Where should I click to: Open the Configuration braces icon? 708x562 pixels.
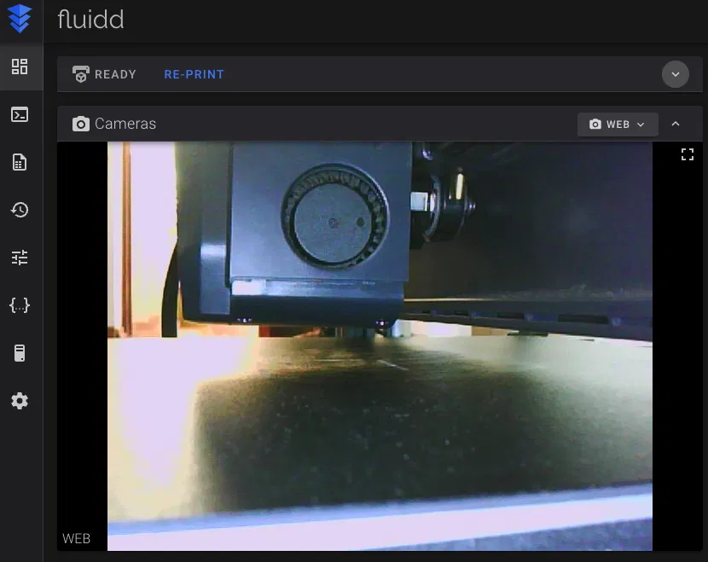(x=20, y=305)
